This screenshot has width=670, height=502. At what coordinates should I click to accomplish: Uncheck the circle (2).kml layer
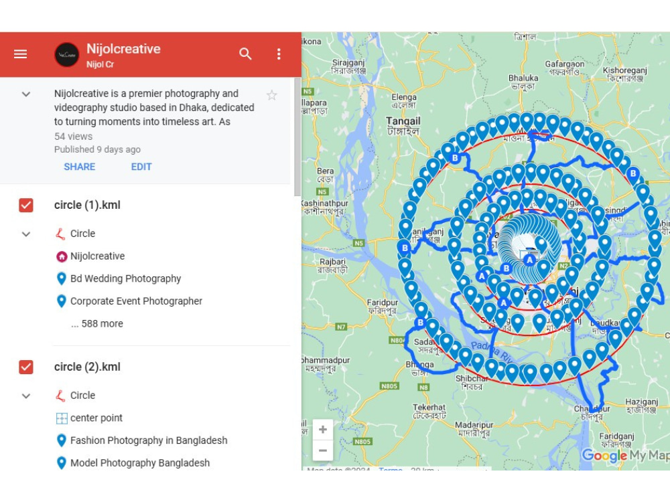26,367
